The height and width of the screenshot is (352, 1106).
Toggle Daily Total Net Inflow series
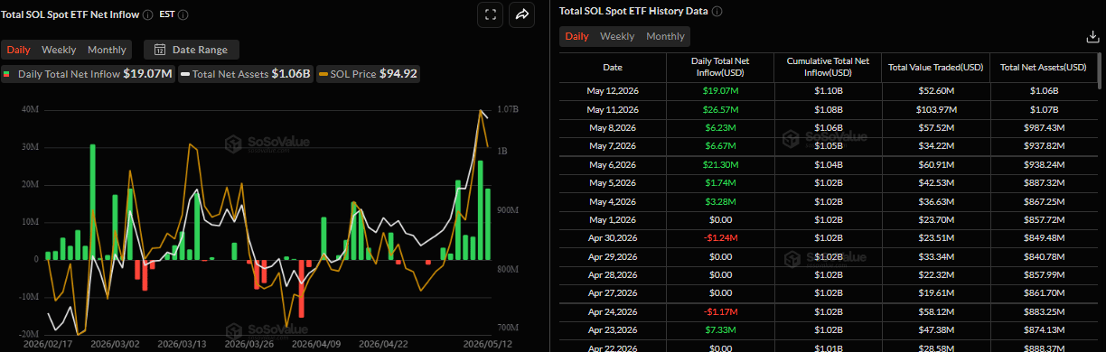point(88,74)
